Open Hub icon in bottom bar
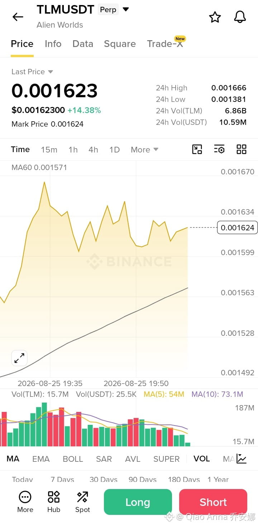 click(x=54, y=502)
